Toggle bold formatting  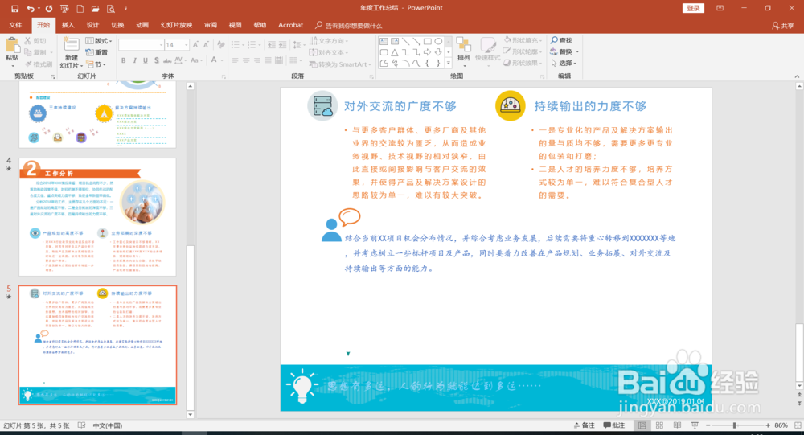click(124, 60)
